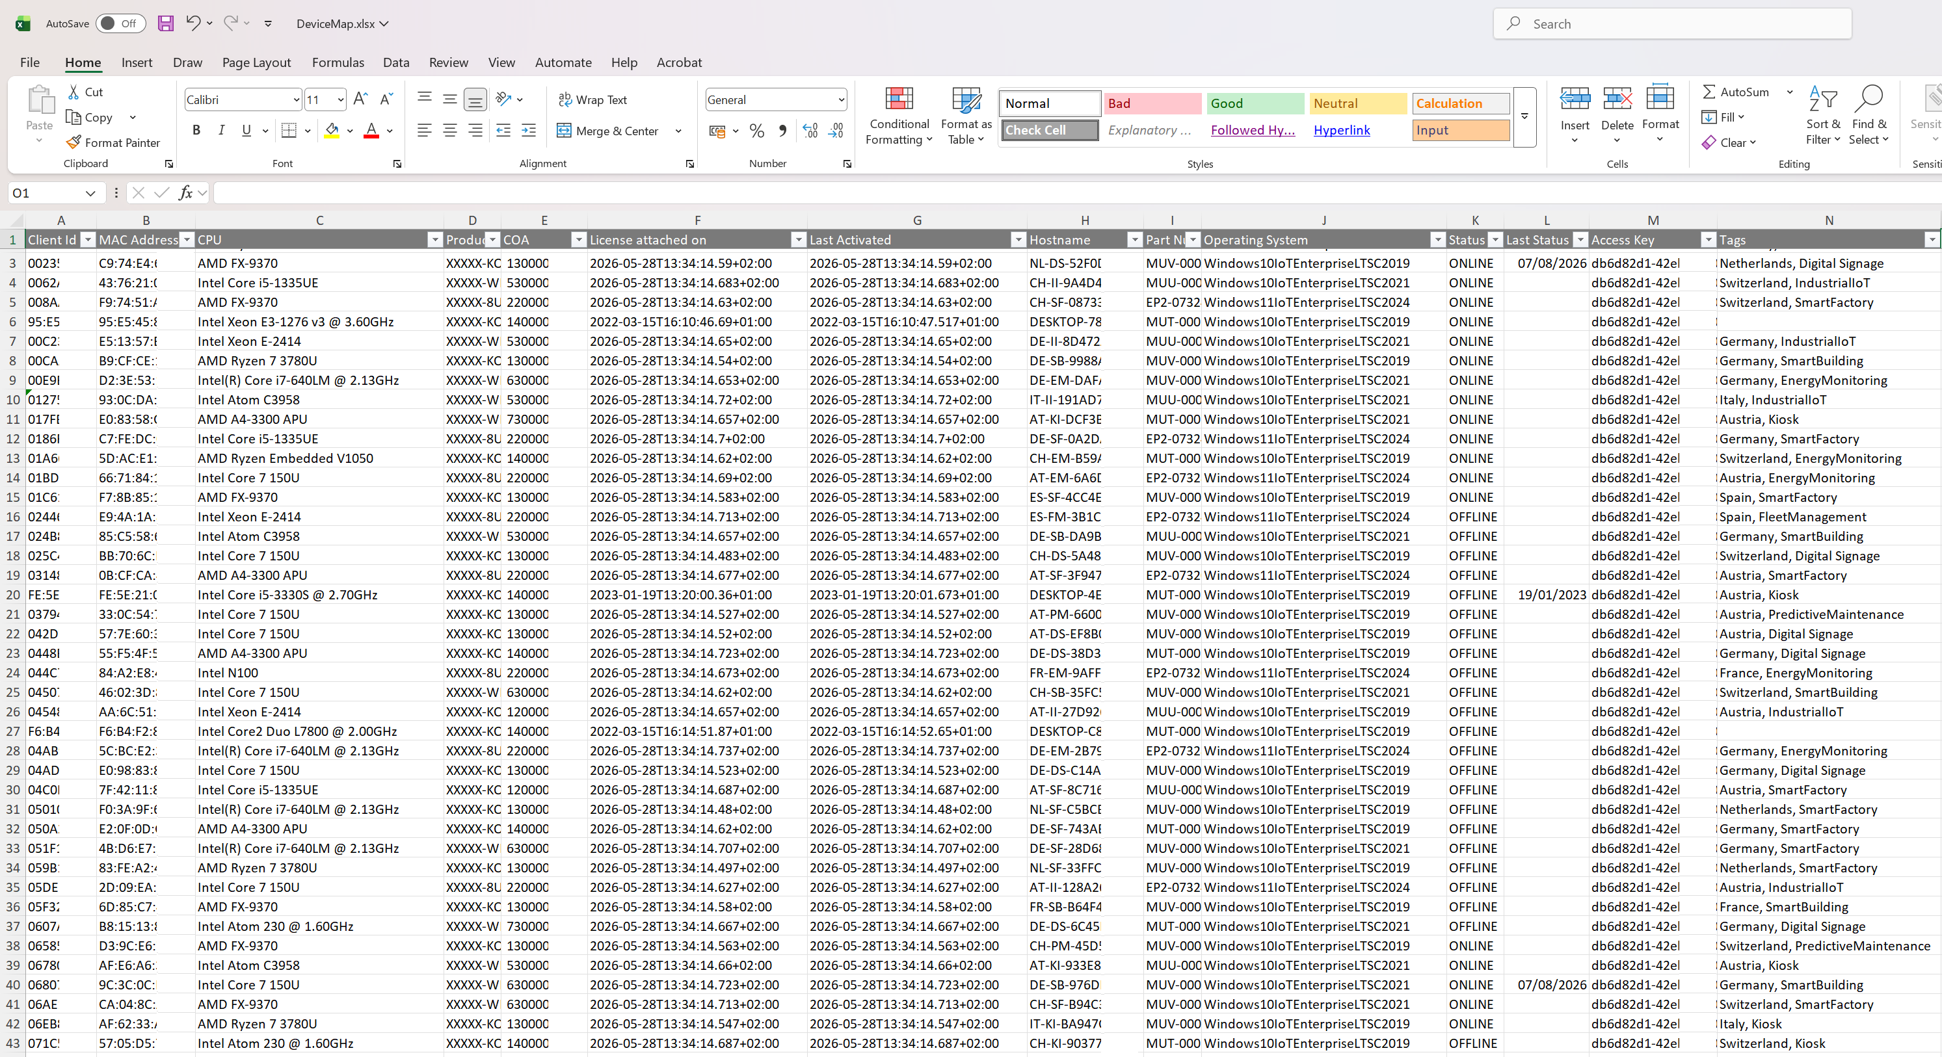The height and width of the screenshot is (1057, 1942).
Task: Expand the cell Styles gallery
Action: pyautogui.click(x=1524, y=117)
